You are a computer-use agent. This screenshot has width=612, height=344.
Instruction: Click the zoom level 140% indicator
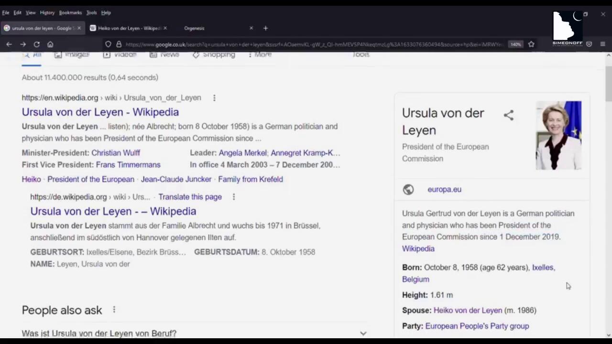click(515, 44)
